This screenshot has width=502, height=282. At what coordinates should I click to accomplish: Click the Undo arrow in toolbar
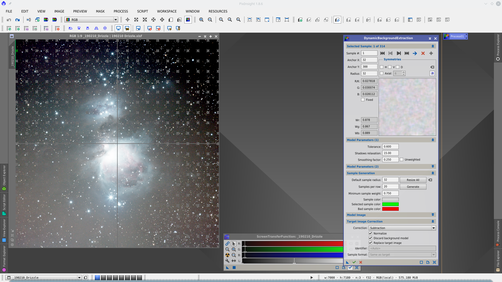[x=9, y=20]
